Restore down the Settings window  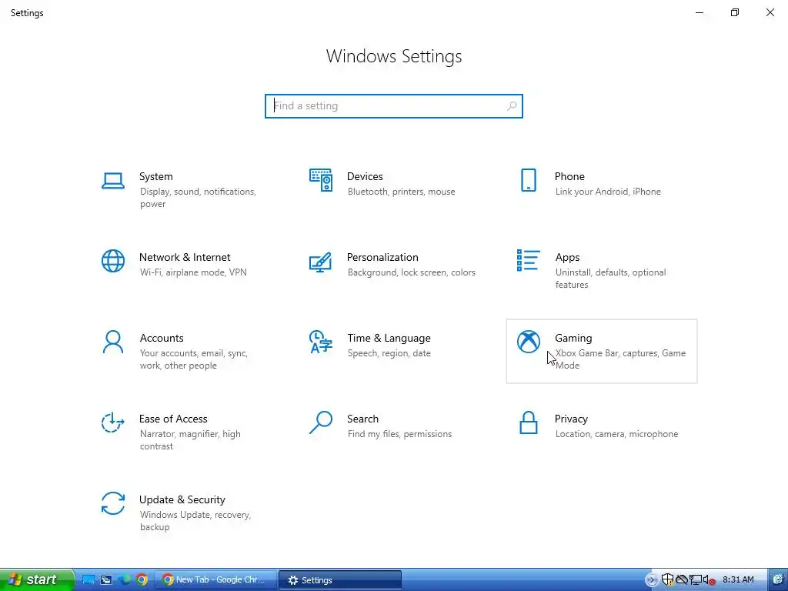735,12
